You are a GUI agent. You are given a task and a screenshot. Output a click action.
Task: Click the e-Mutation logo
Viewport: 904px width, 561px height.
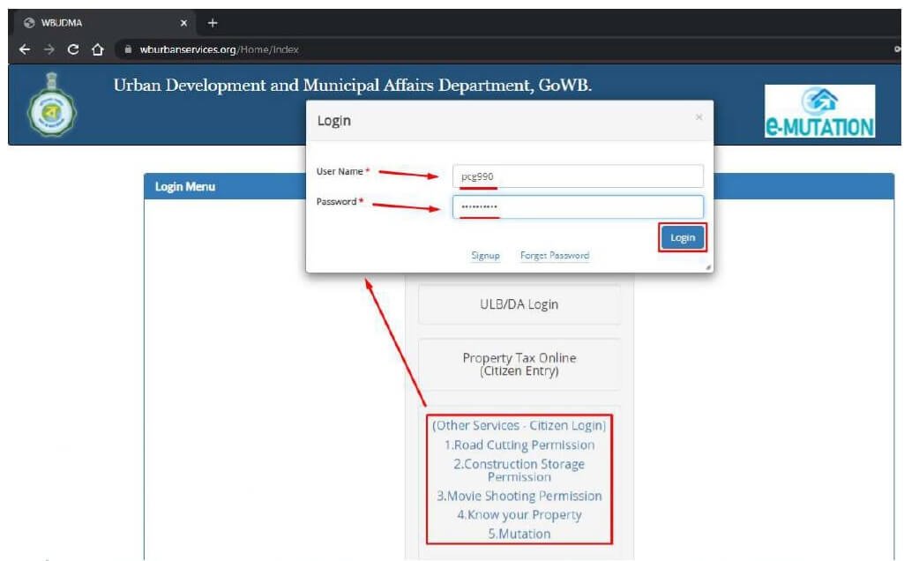[819, 111]
